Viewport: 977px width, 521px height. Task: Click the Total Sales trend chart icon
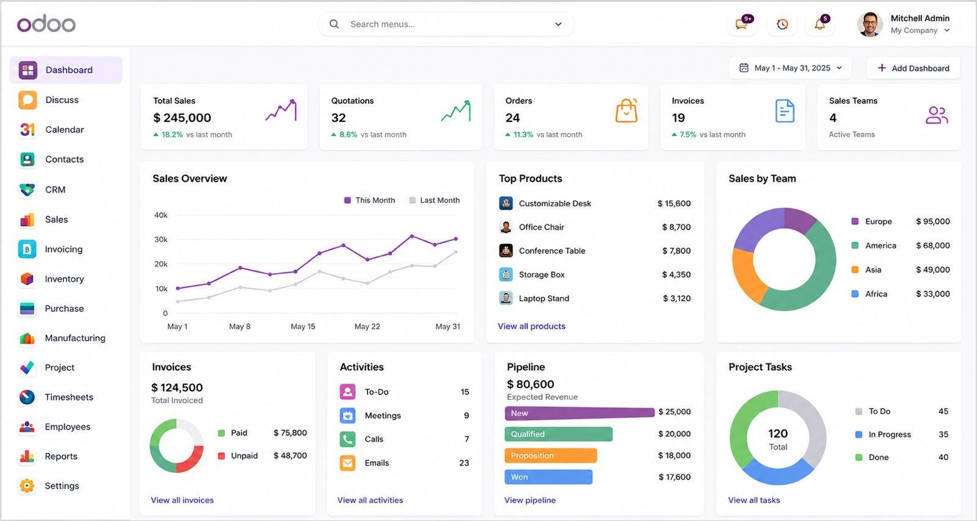pos(281,110)
